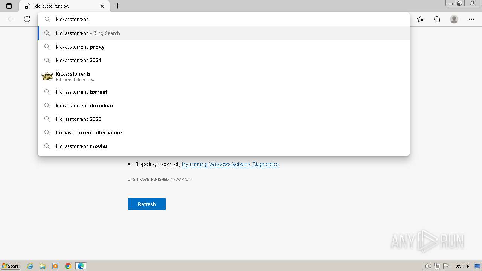The width and height of the screenshot is (482, 271).
Task: Open a new tab with the plus button
Action: 118,6
